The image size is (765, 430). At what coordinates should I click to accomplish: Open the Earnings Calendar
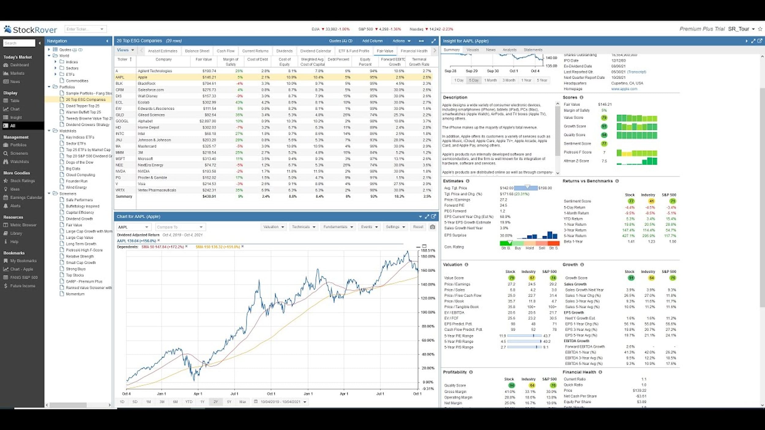[26, 197]
